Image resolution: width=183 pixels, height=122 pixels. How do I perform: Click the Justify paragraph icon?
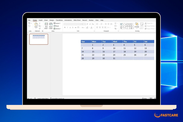pos(105,27)
